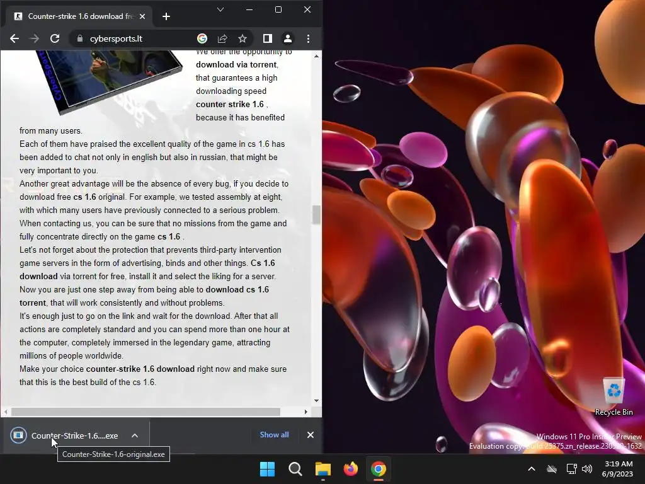Viewport: 645px width, 484px height.
Task: Open the Windows Start menu
Action: pos(267,469)
